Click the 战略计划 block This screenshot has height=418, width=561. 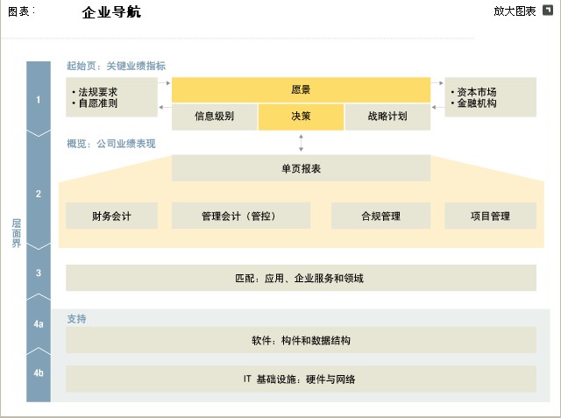pos(387,117)
